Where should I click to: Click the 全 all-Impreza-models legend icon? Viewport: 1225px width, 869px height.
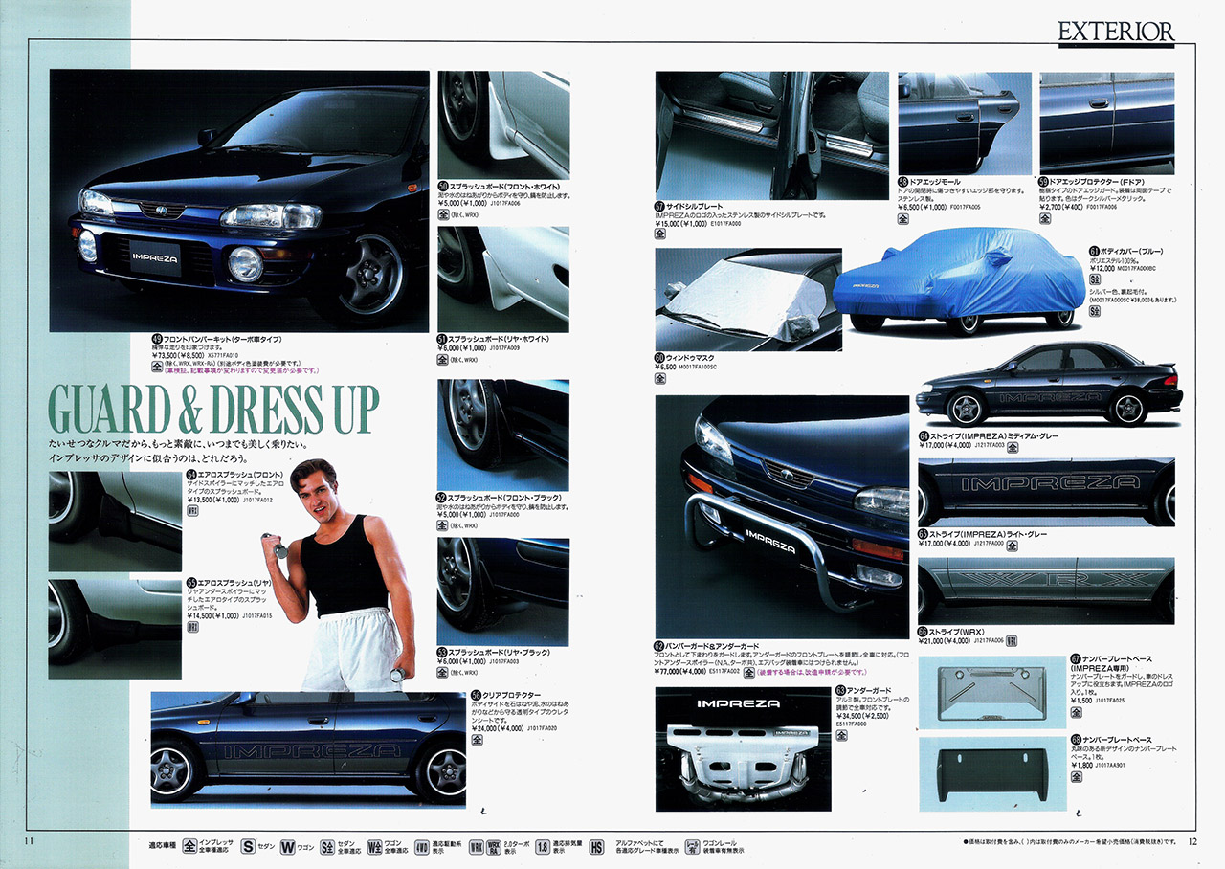point(189,847)
